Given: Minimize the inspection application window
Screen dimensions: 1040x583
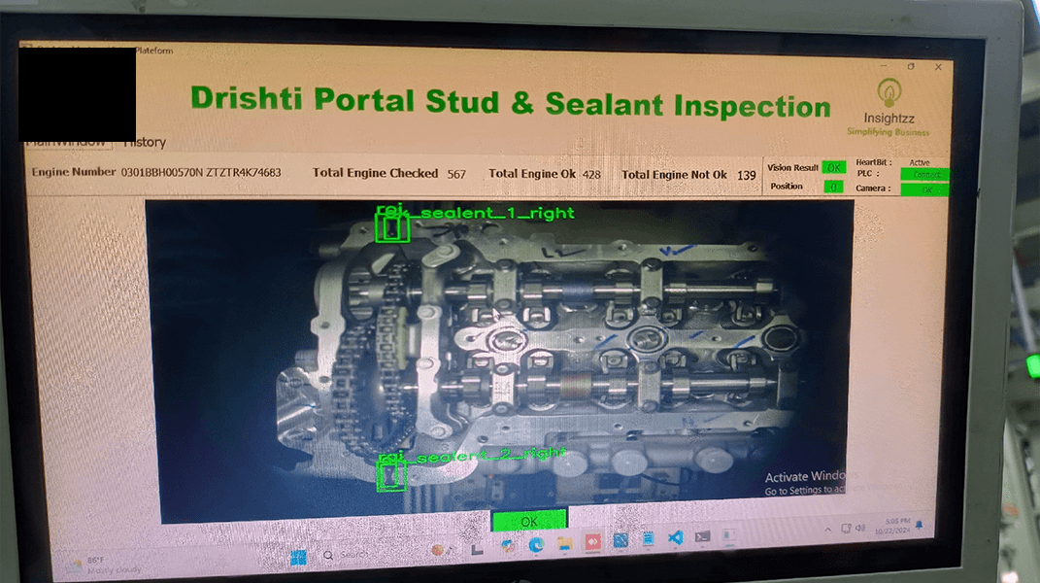Looking at the screenshot, I should coord(884,66).
